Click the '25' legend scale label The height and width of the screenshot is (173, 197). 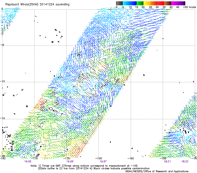(x=150, y=7)
